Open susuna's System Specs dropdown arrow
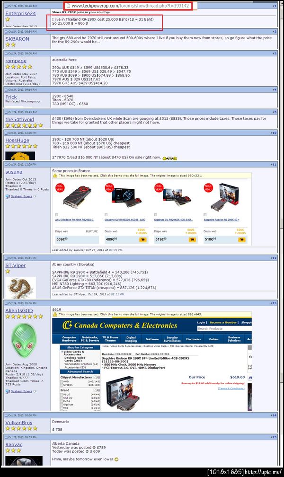 [x=35, y=196]
